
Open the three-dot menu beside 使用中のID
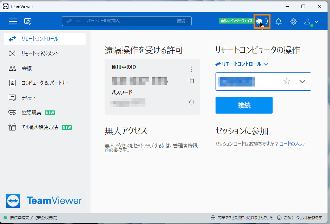[191, 69]
